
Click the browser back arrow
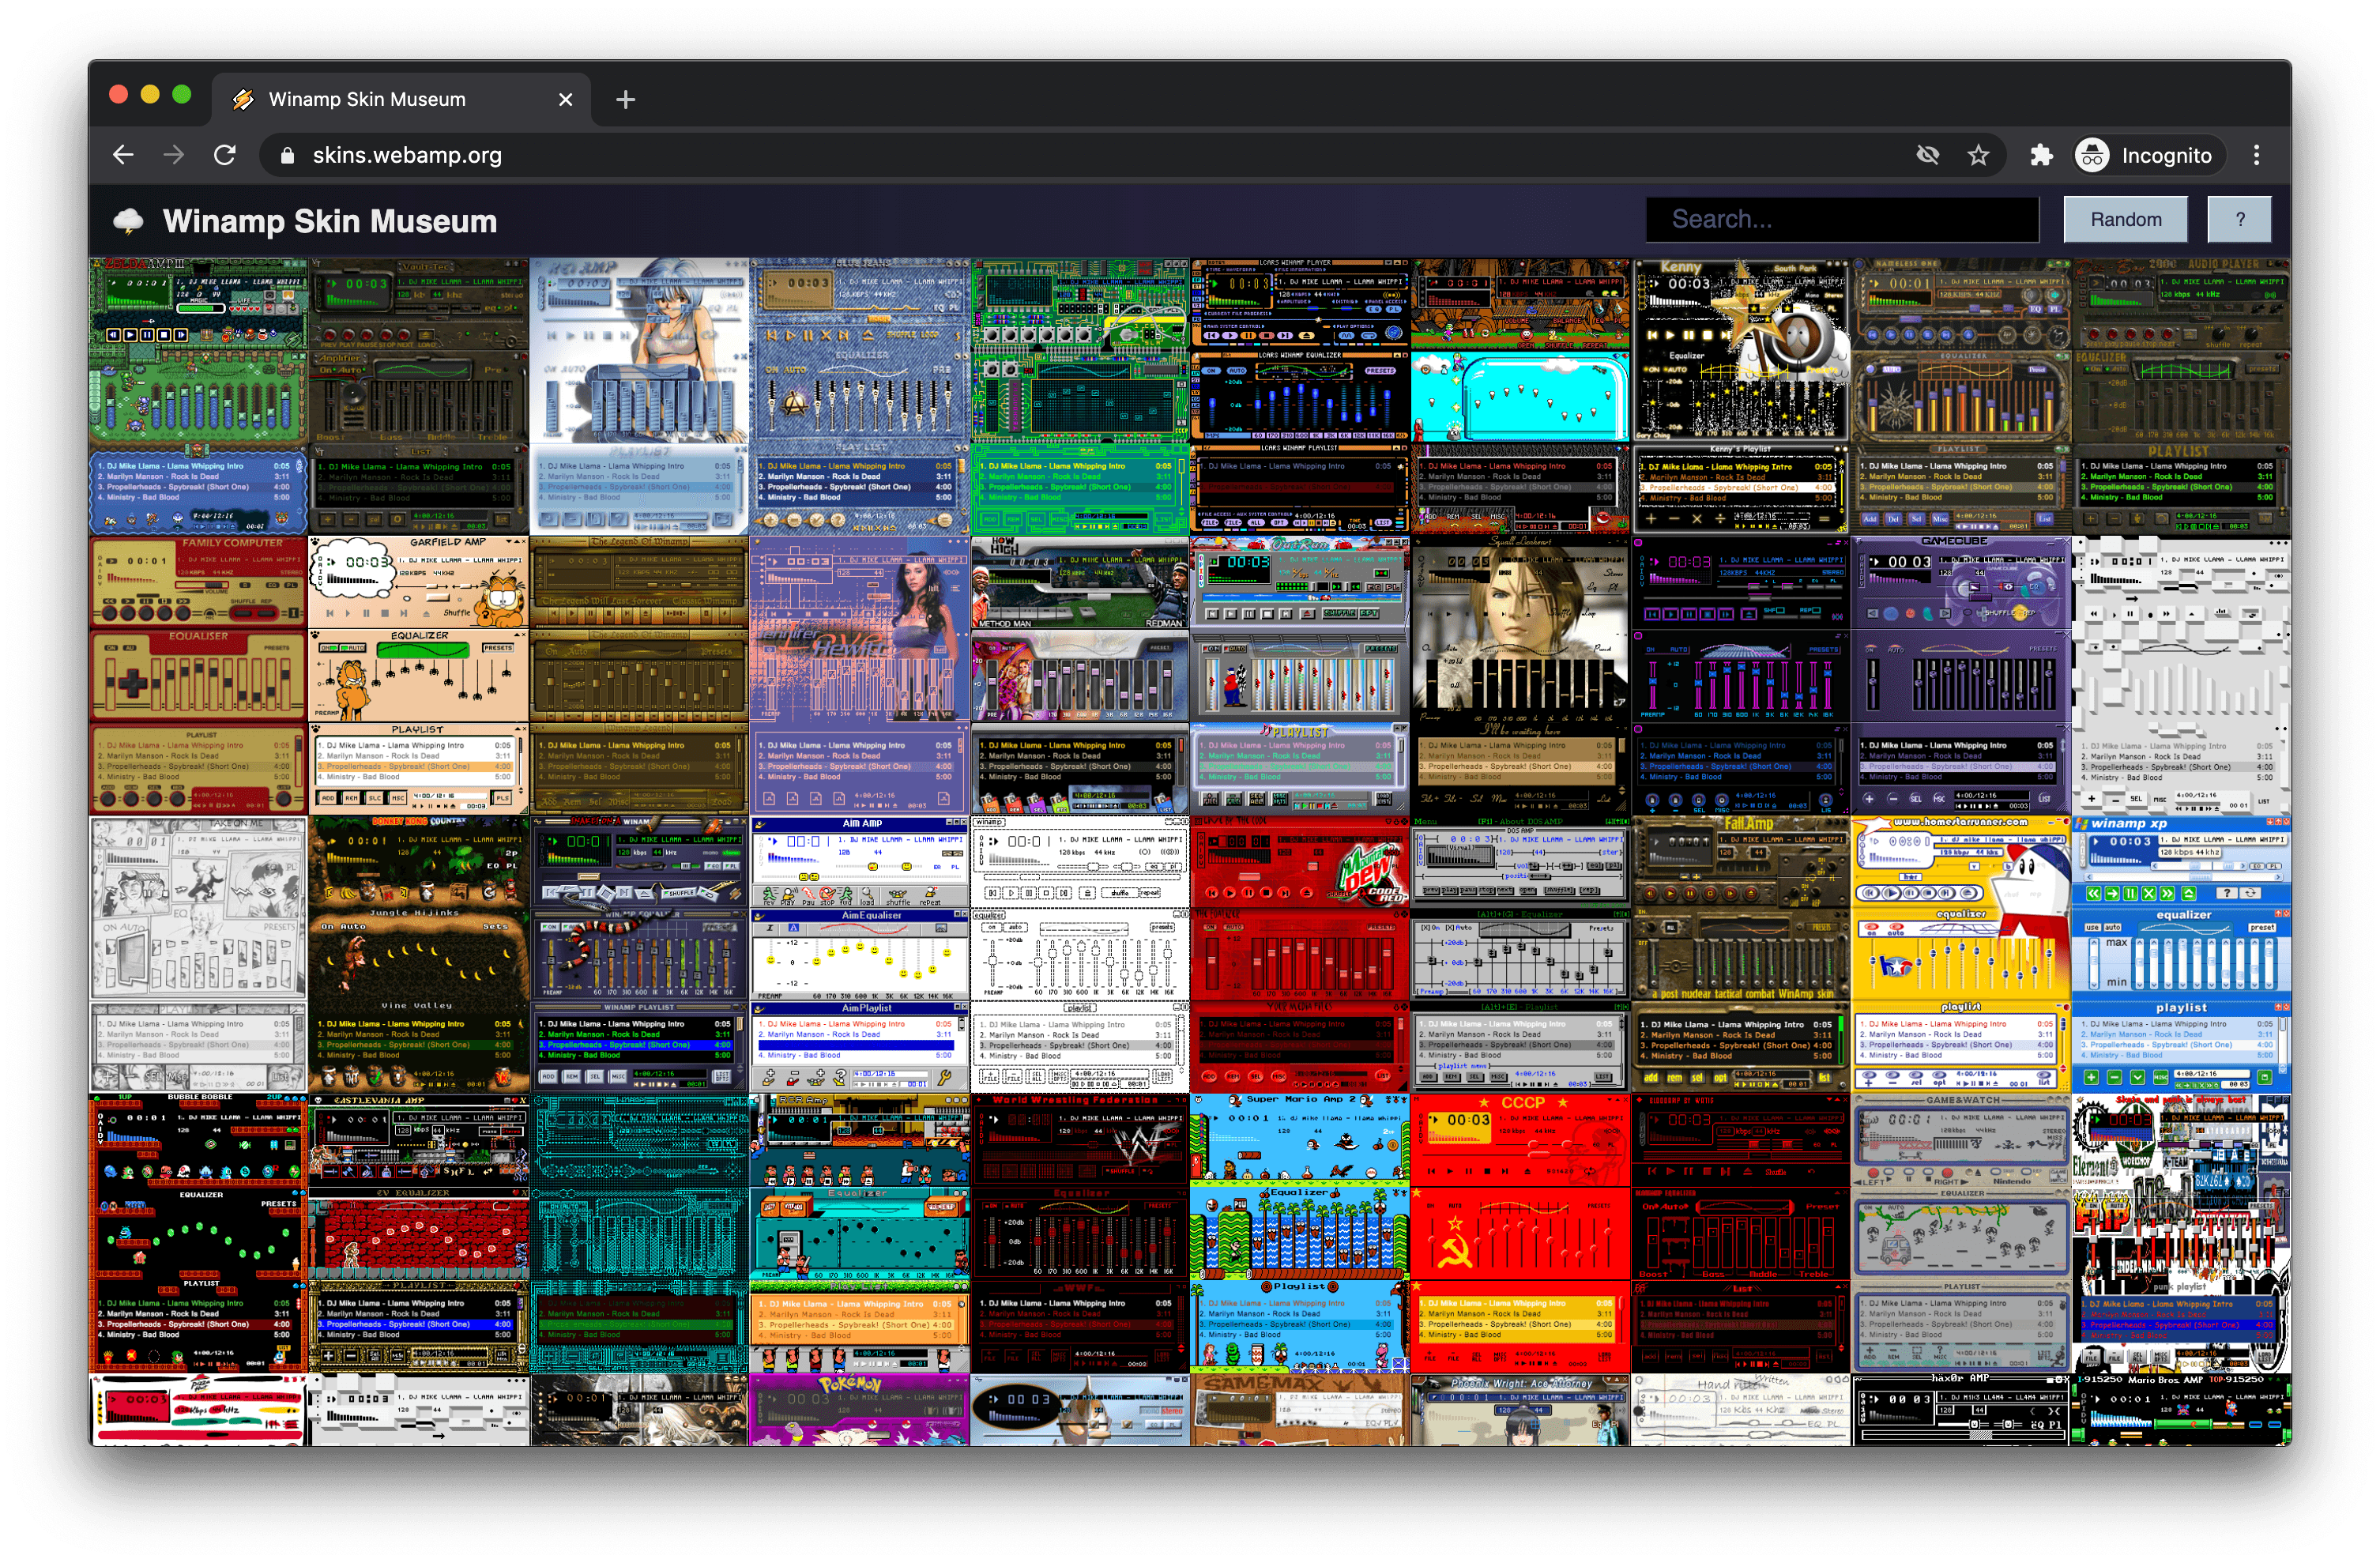click(x=123, y=155)
